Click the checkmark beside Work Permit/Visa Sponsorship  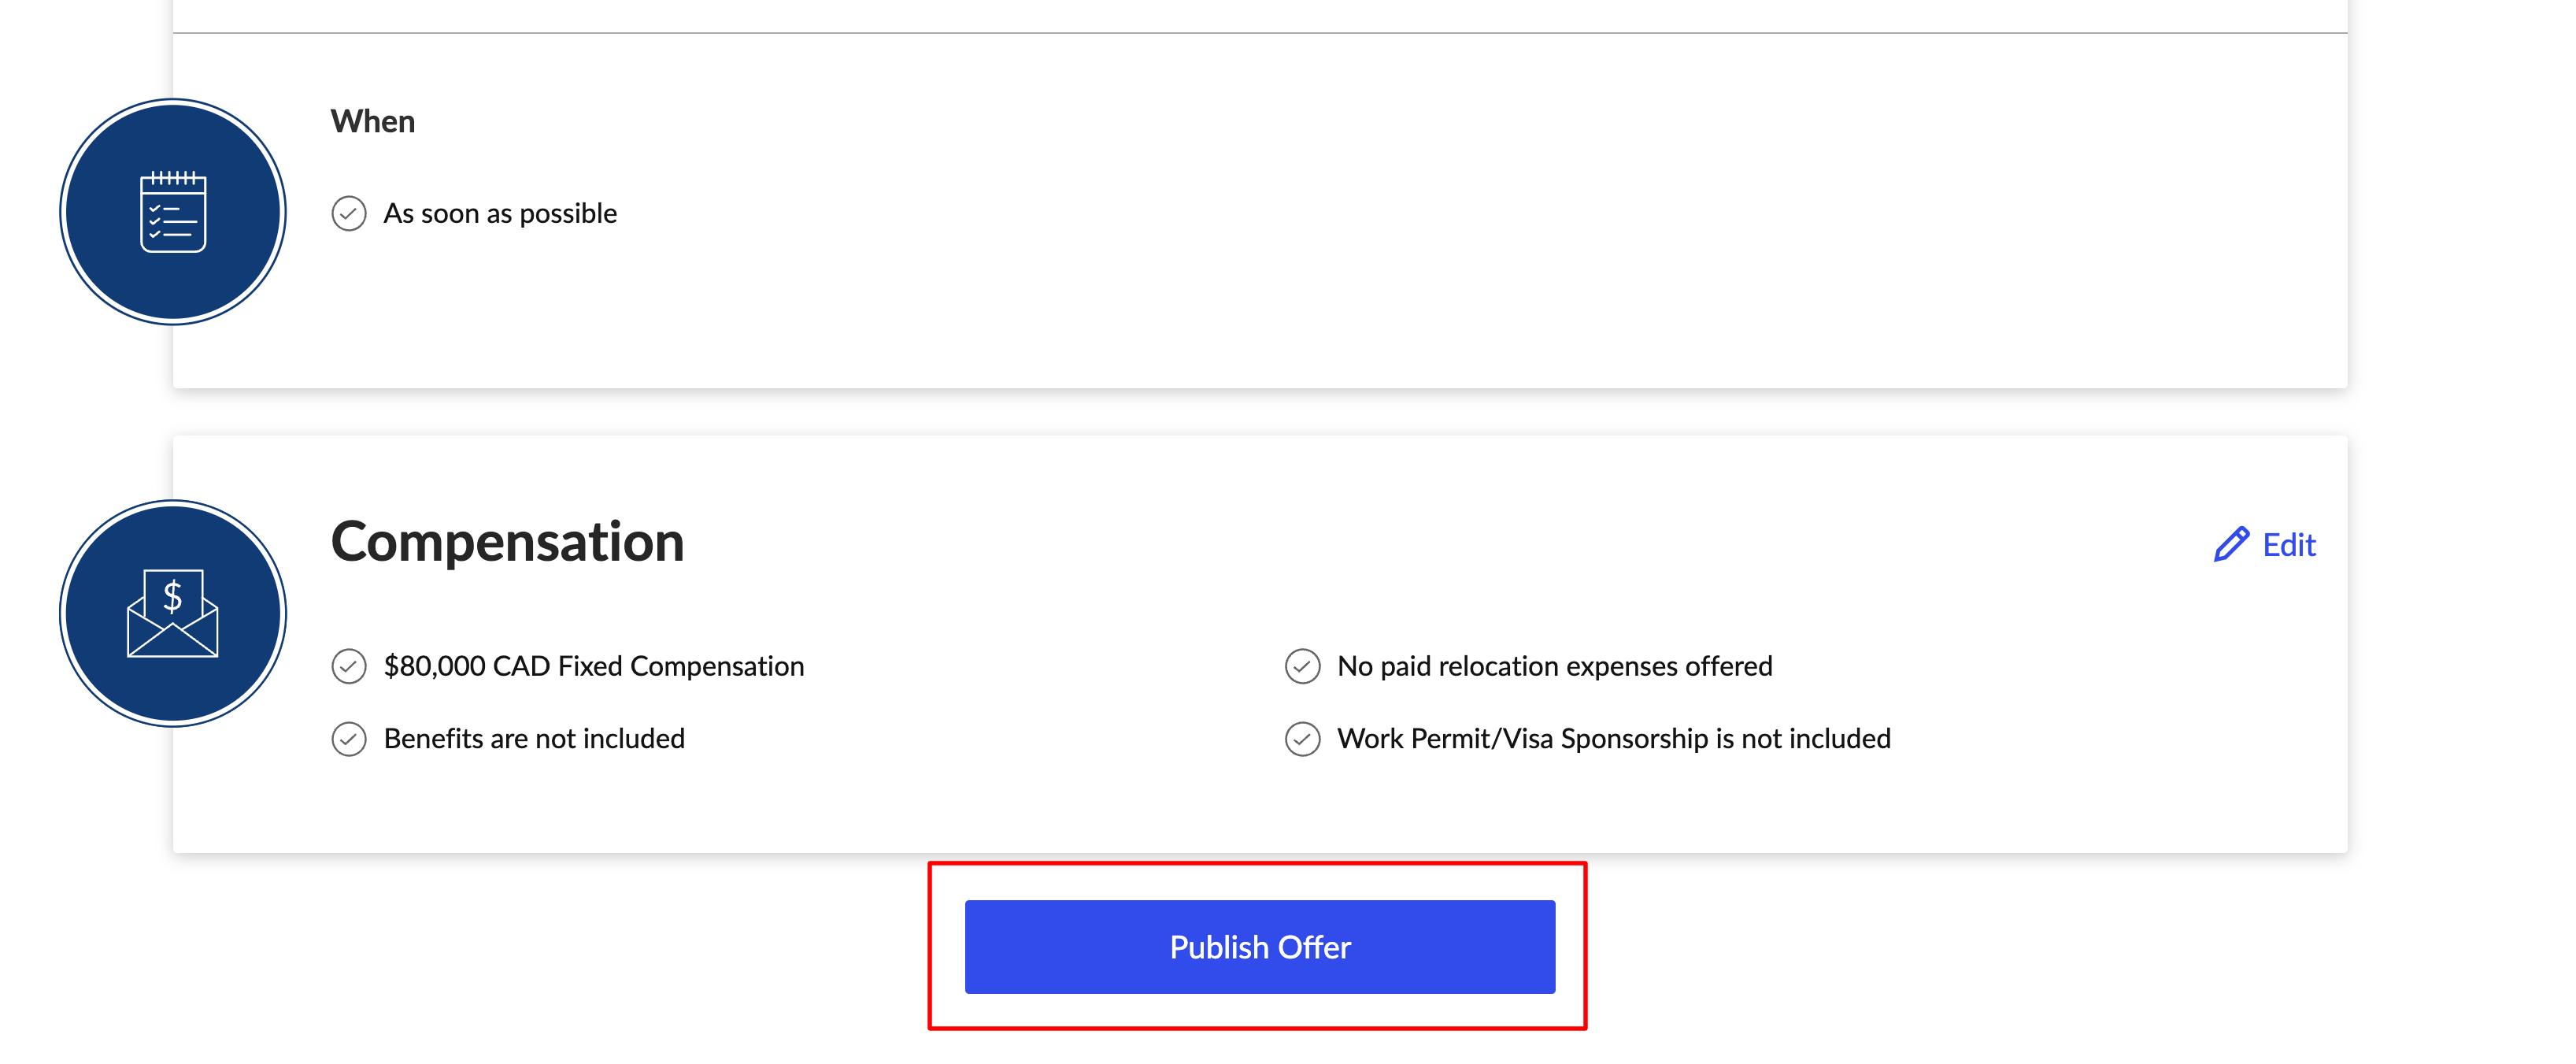[1302, 739]
